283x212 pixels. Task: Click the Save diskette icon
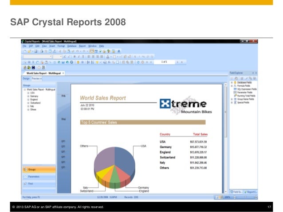tap(36, 51)
